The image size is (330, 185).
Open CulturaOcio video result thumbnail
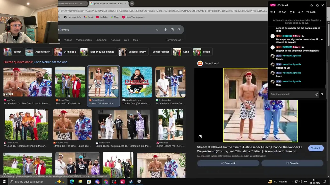26,125
